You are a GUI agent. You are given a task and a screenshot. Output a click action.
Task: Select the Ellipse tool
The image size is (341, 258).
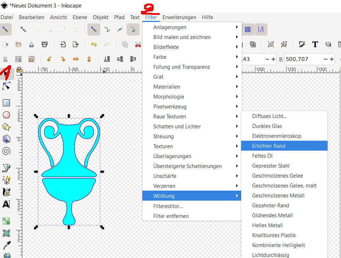pyautogui.click(x=6, y=115)
